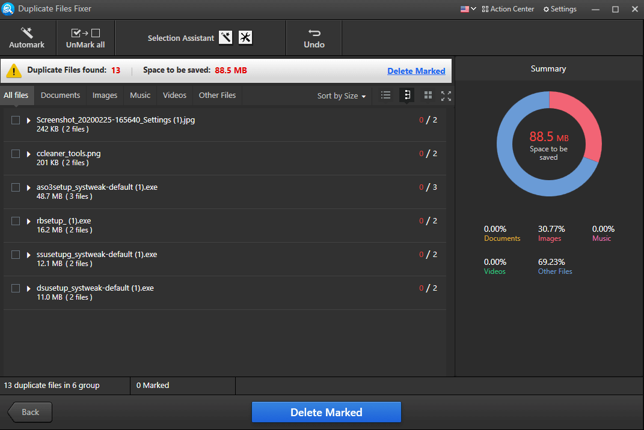Click 0.00% Documents legend entry

coord(502,234)
